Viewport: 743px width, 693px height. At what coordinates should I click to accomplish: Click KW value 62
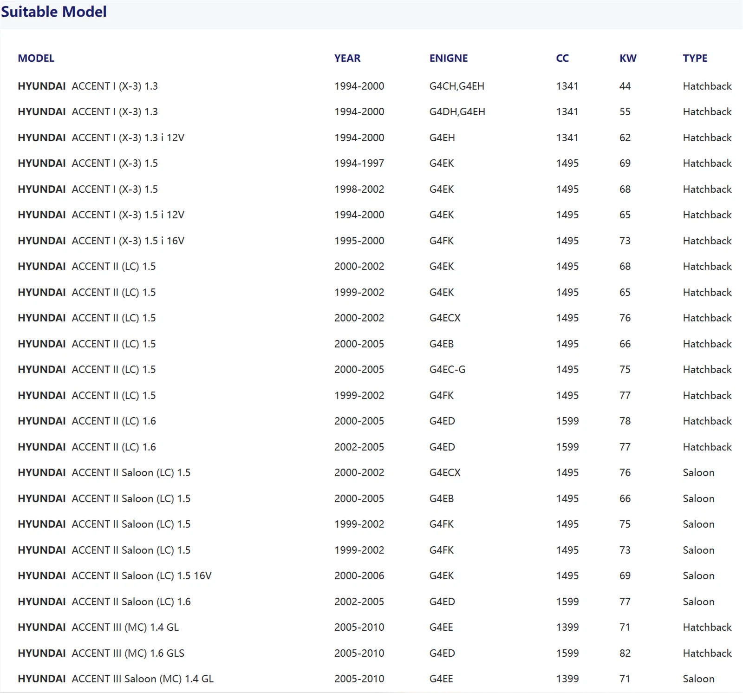625,137
